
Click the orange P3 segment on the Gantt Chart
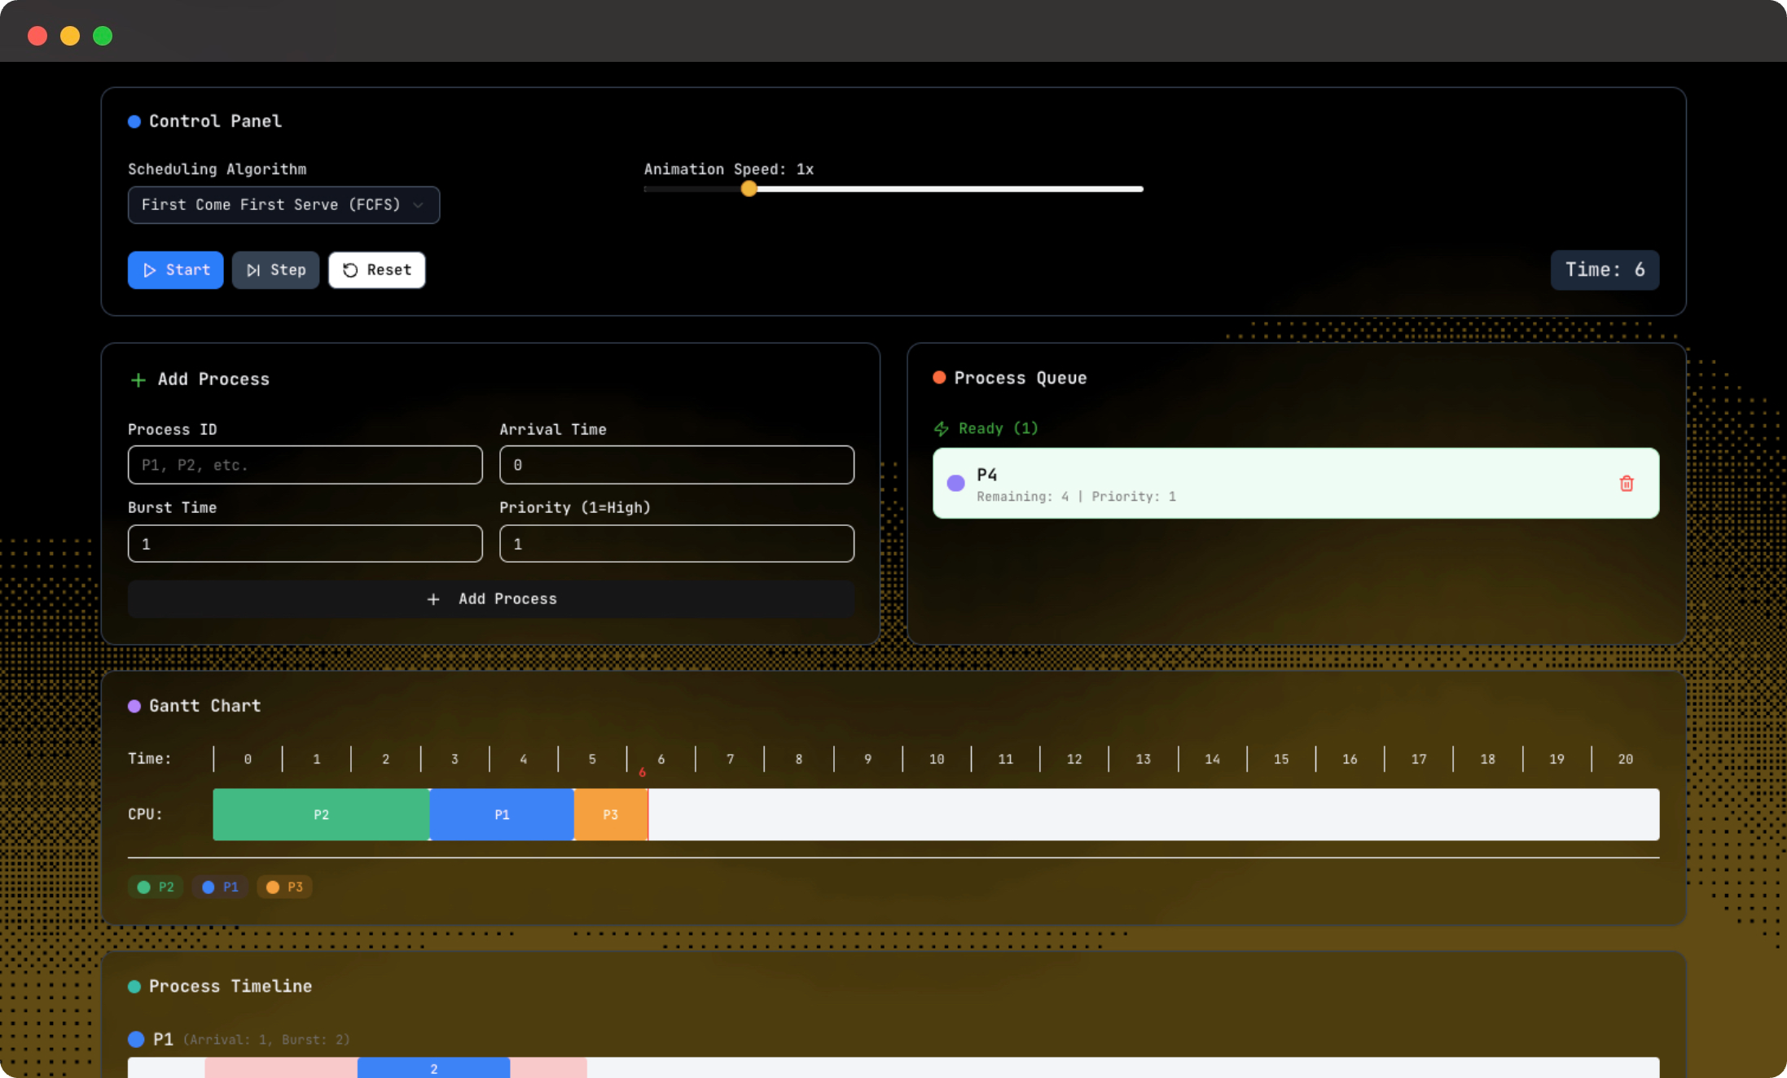(610, 814)
